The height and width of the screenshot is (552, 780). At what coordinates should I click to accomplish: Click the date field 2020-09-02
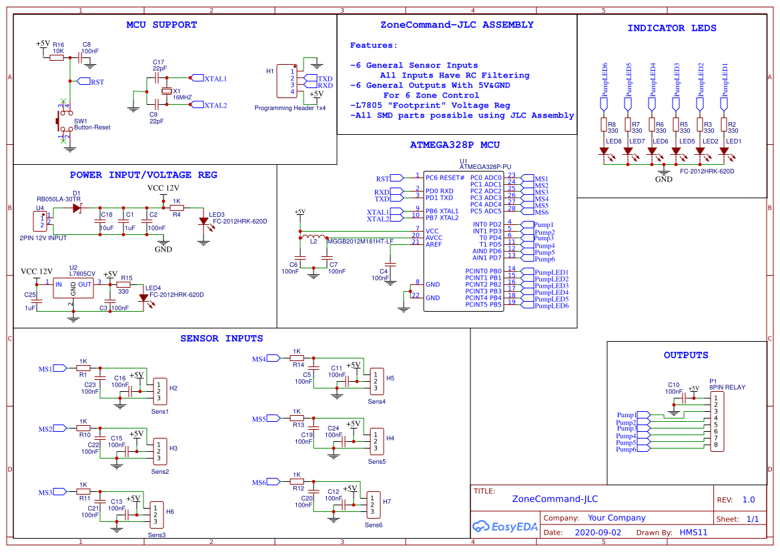tap(598, 532)
